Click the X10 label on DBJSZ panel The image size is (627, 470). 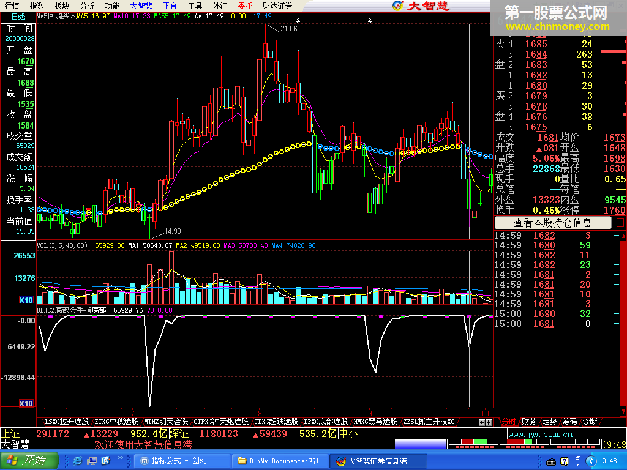point(26,404)
